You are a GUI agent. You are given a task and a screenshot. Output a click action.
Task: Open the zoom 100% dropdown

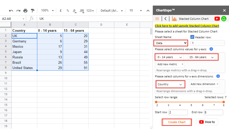(47, 10)
